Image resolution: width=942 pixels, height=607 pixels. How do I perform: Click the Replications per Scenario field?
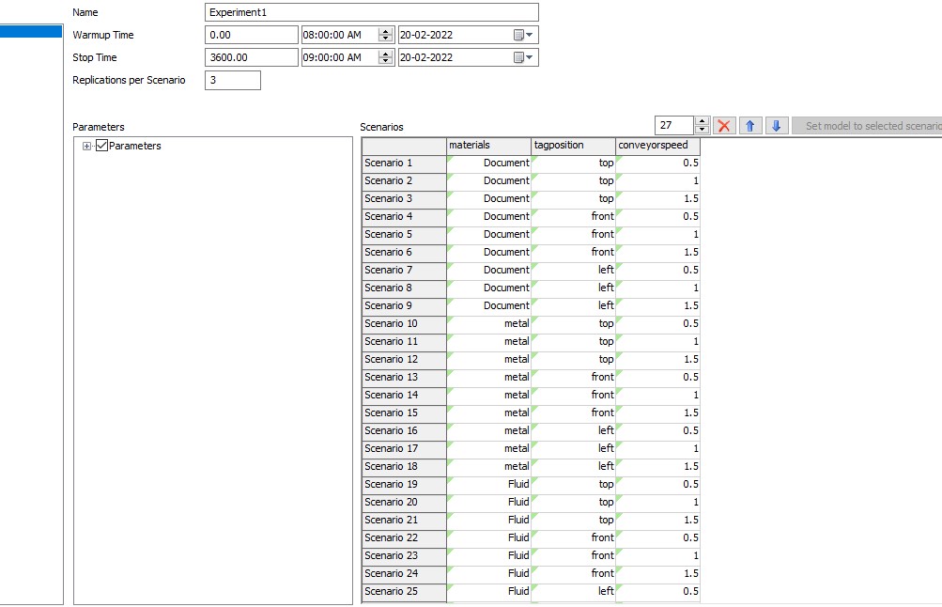coord(232,80)
